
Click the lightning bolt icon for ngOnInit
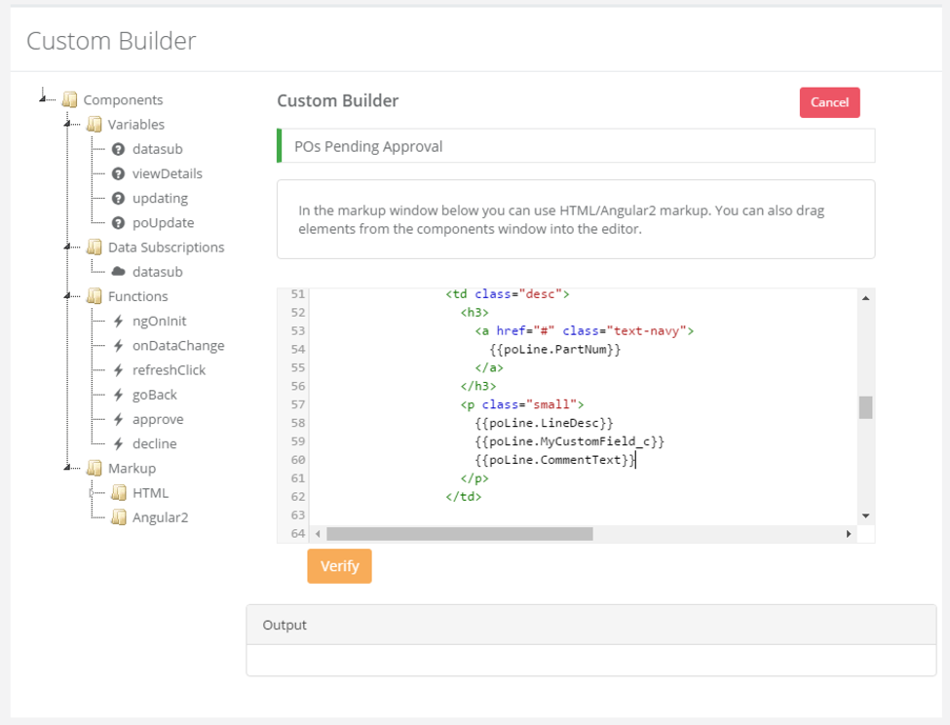119,321
